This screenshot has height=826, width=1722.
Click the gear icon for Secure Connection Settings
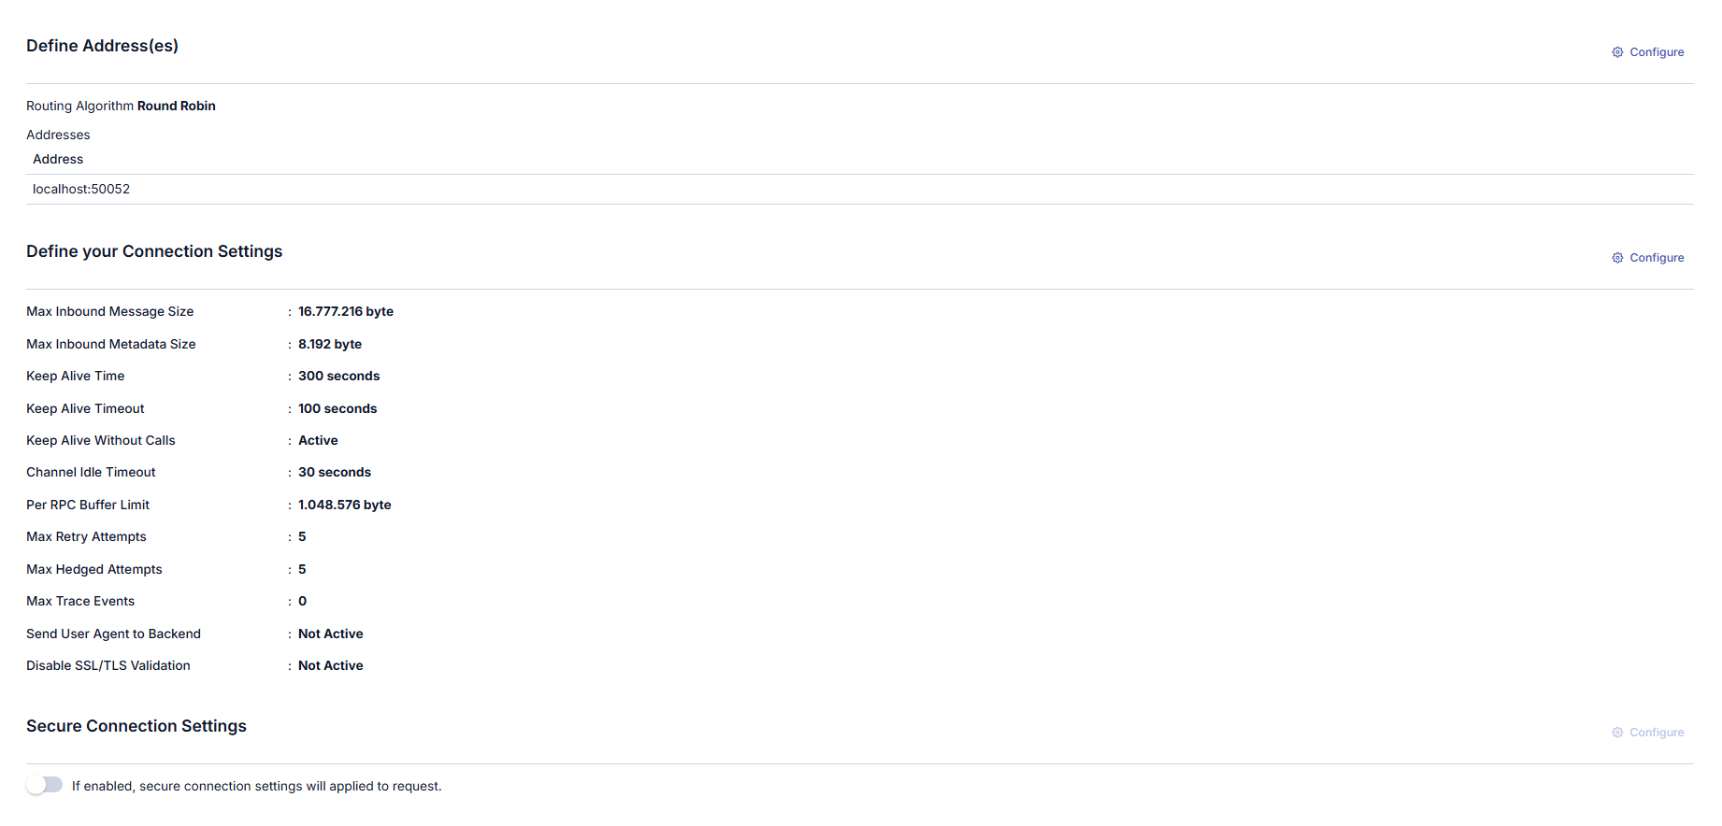pos(1617,733)
